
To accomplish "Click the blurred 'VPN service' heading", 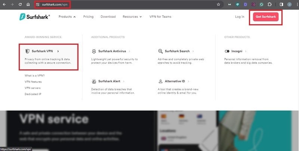I will [x=54, y=119].
